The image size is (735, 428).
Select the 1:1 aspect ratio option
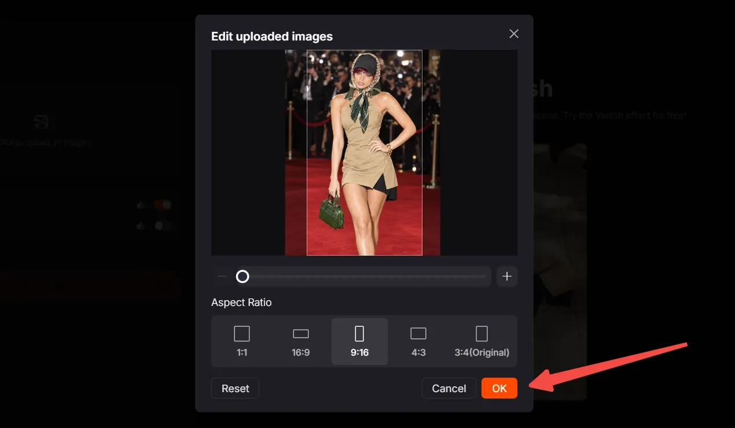click(x=242, y=341)
